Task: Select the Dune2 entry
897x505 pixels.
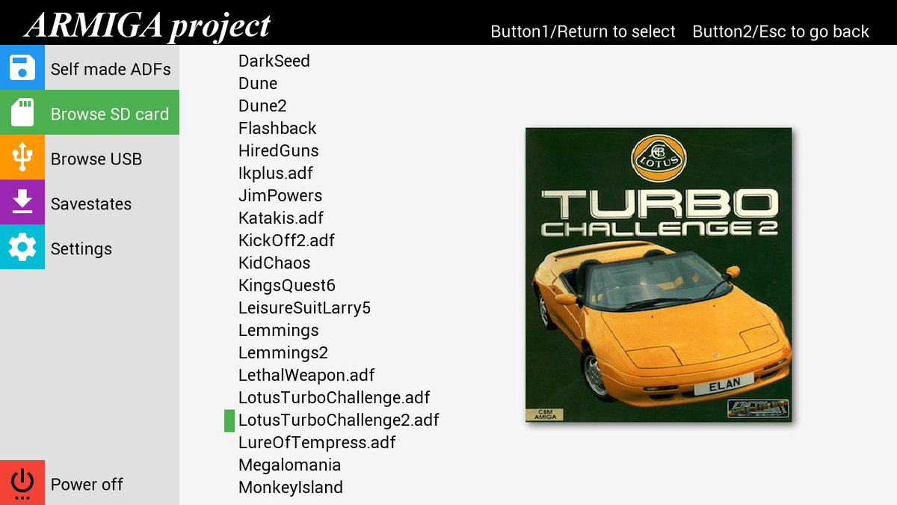Action: (262, 105)
